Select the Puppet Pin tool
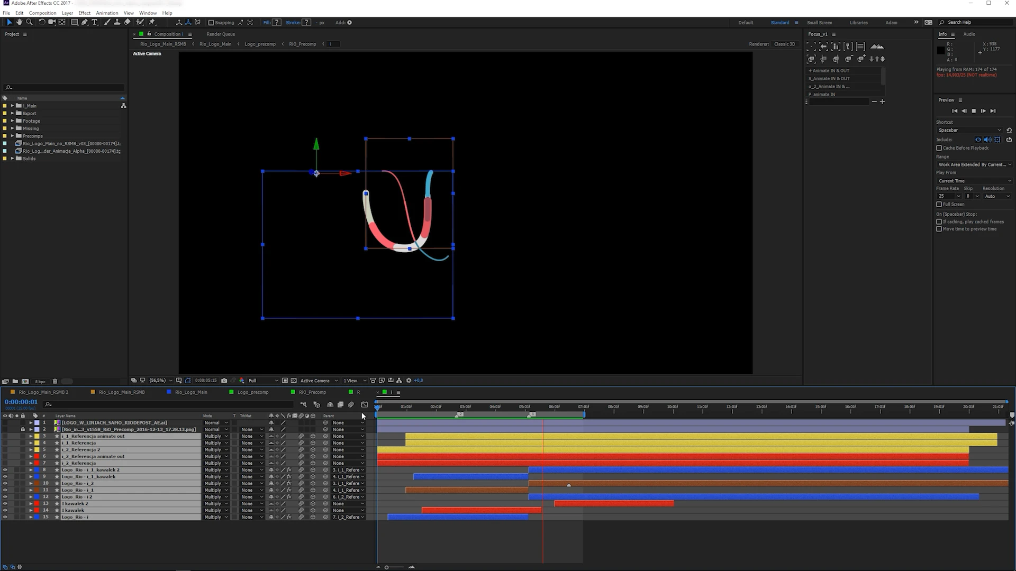Viewport: 1016px width, 571px height. pyautogui.click(x=152, y=22)
